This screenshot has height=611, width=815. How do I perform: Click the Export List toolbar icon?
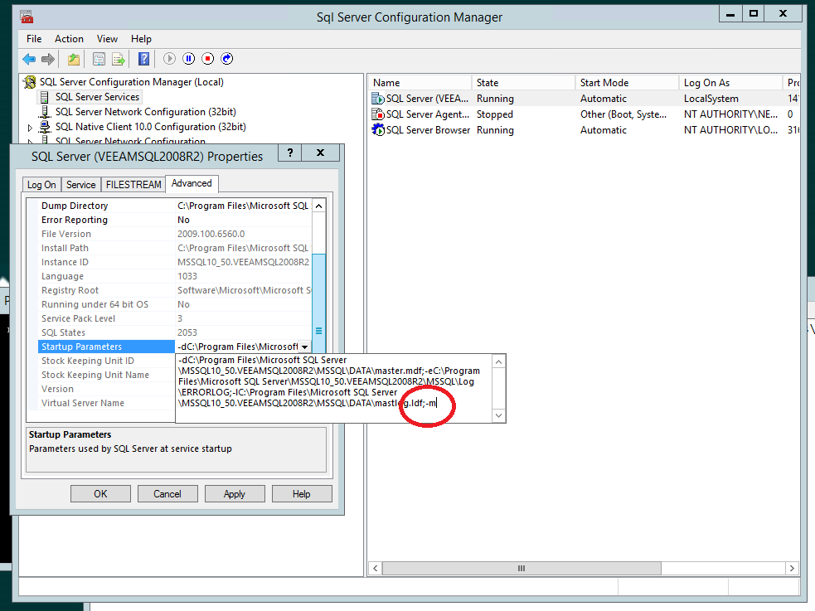(119, 59)
